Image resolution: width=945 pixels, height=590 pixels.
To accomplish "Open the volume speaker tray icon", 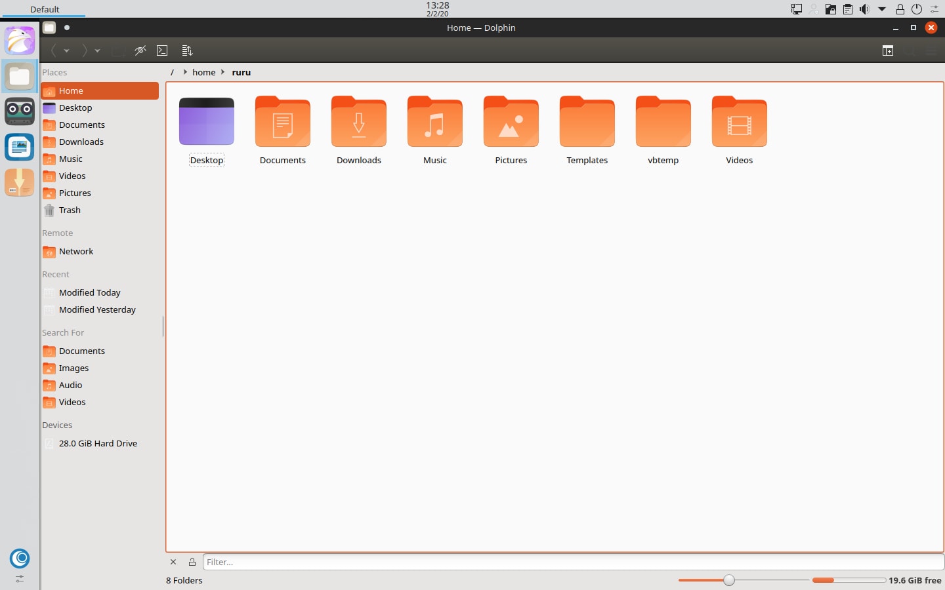I will pyautogui.click(x=865, y=9).
